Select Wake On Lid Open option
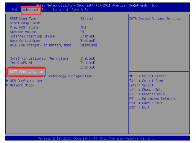The width and height of the screenshot is (196, 143). click(25, 41)
